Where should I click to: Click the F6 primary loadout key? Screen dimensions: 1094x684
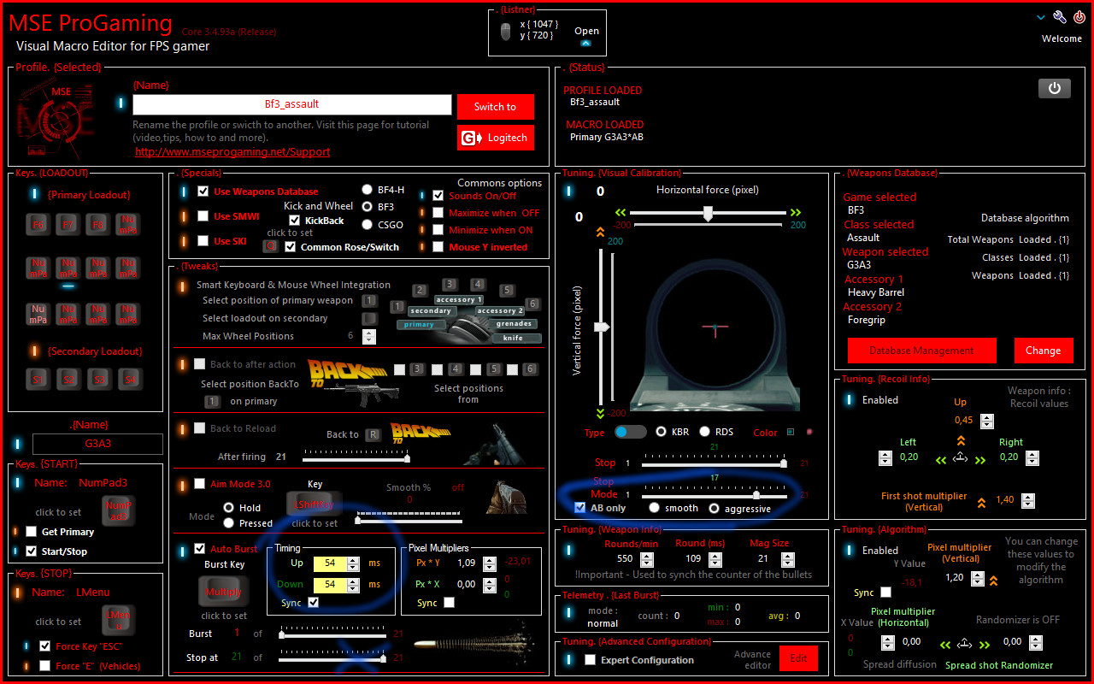38,225
